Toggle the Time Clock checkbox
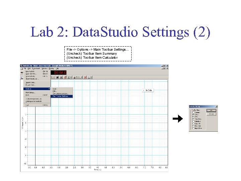Viewport: 241px width, 181px height. point(193,119)
